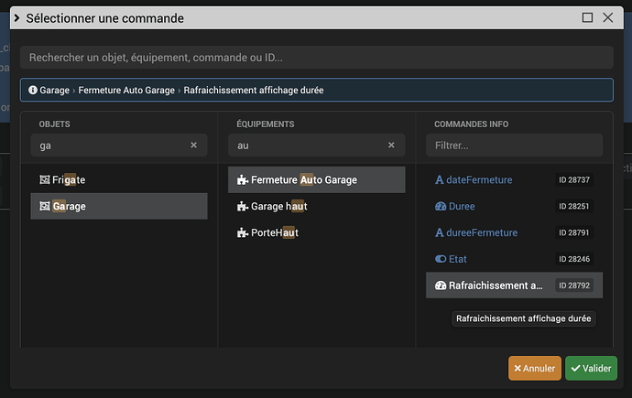This screenshot has height=398, width=632.
Task: Select the Duree command
Action: (514, 206)
